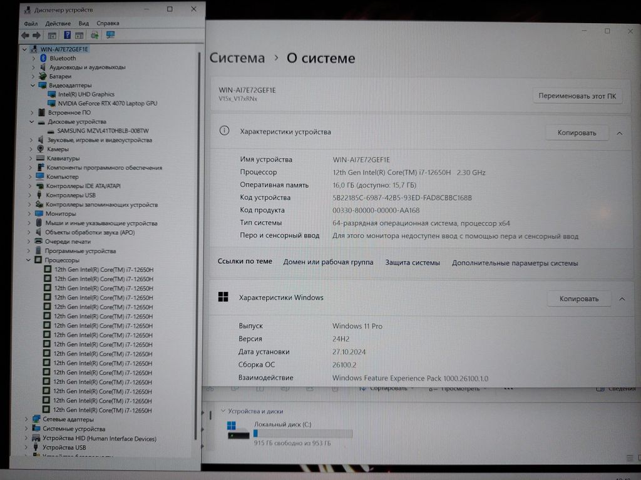Open the Вид menu
Image resolution: width=641 pixels, height=480 pixels.
[84, 23]
